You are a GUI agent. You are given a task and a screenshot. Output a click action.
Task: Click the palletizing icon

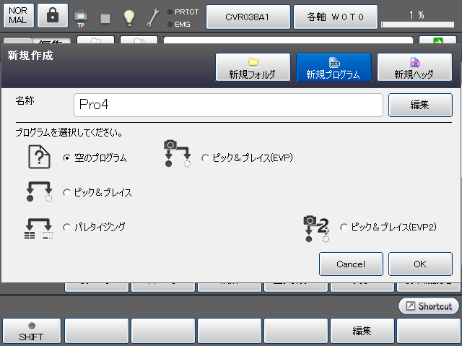[x=39, y=228]
